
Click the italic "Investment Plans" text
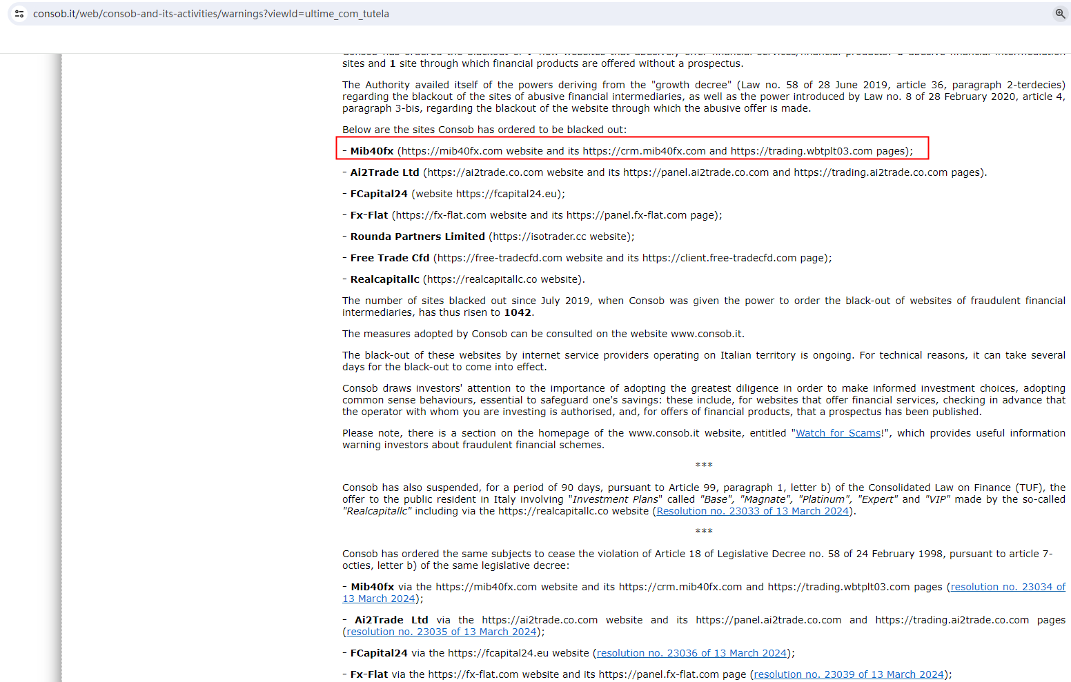point(615,499)
